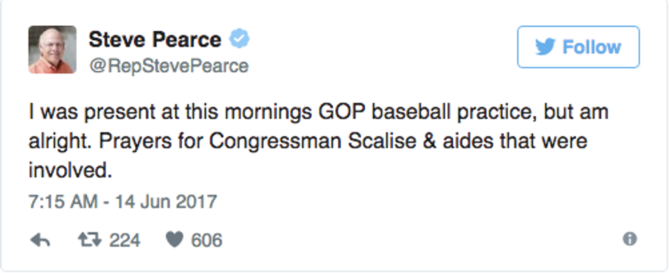Open the tweet info circle icon

[629, 239]
